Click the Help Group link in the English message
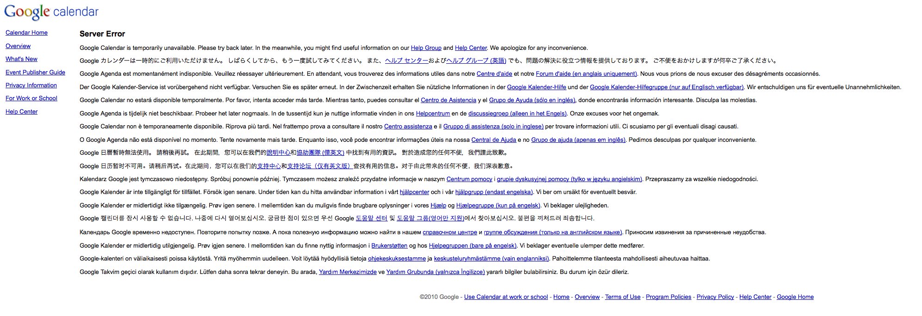 426,48
